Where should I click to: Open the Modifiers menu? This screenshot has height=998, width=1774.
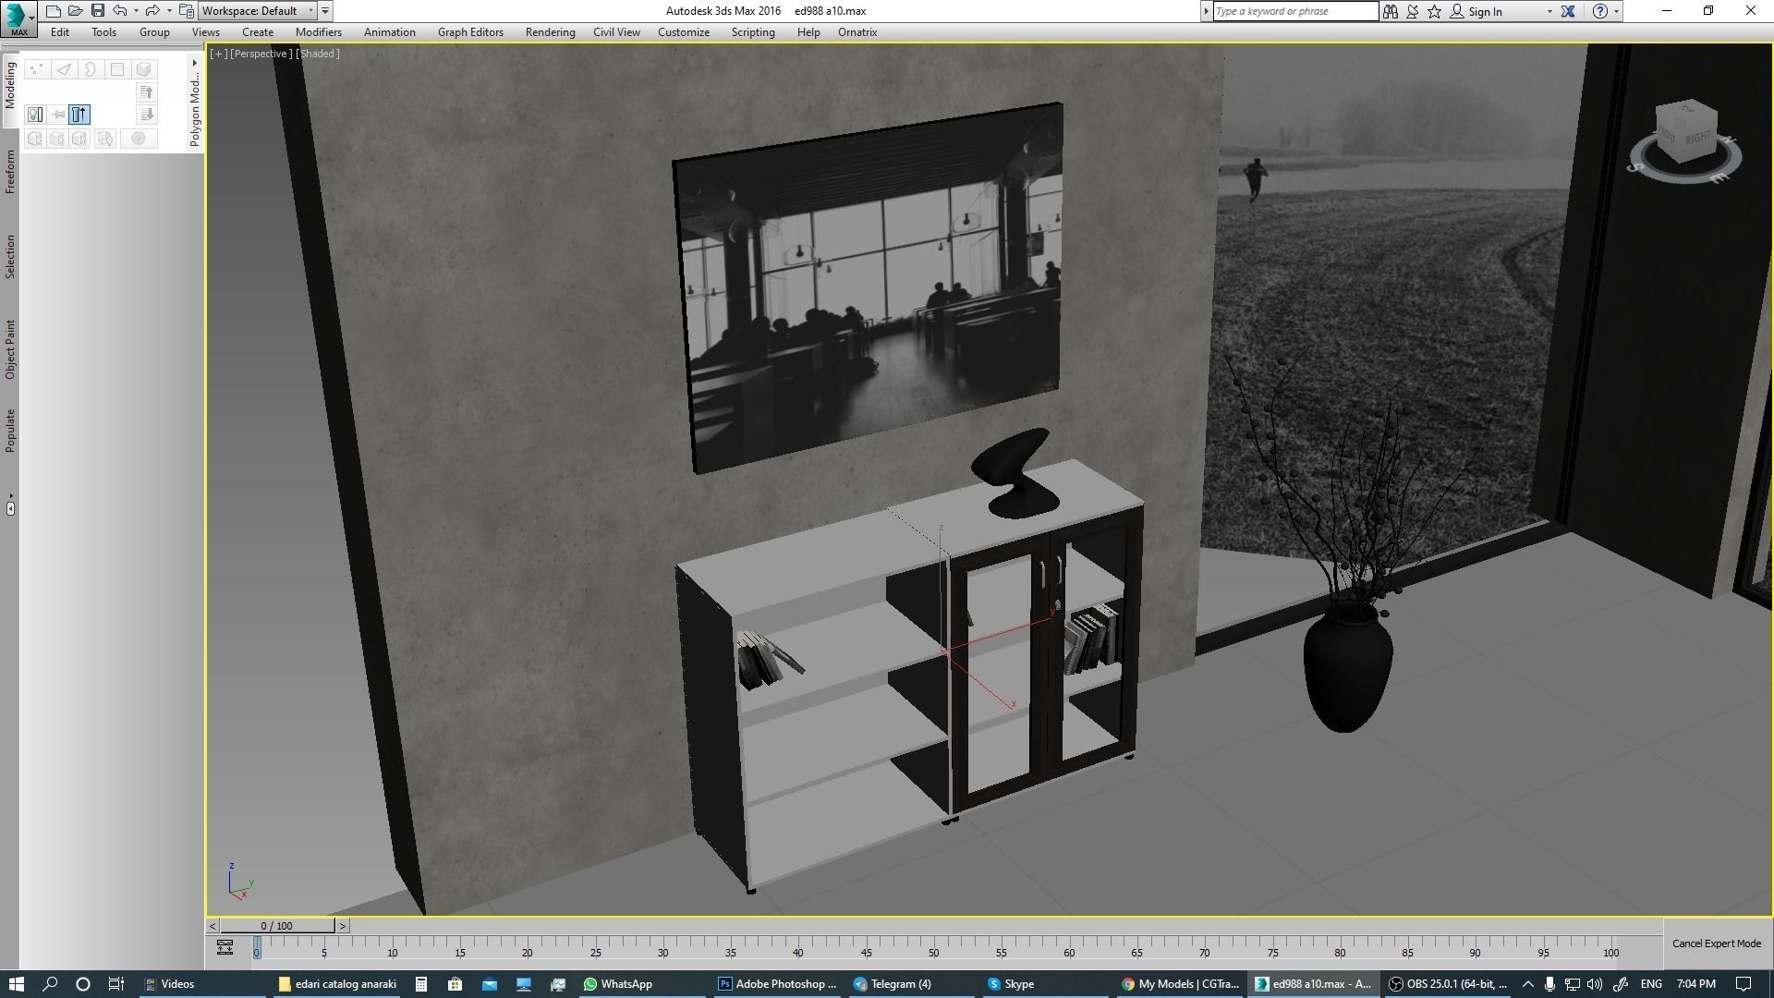pyautogui.click(x=319, y=32)
